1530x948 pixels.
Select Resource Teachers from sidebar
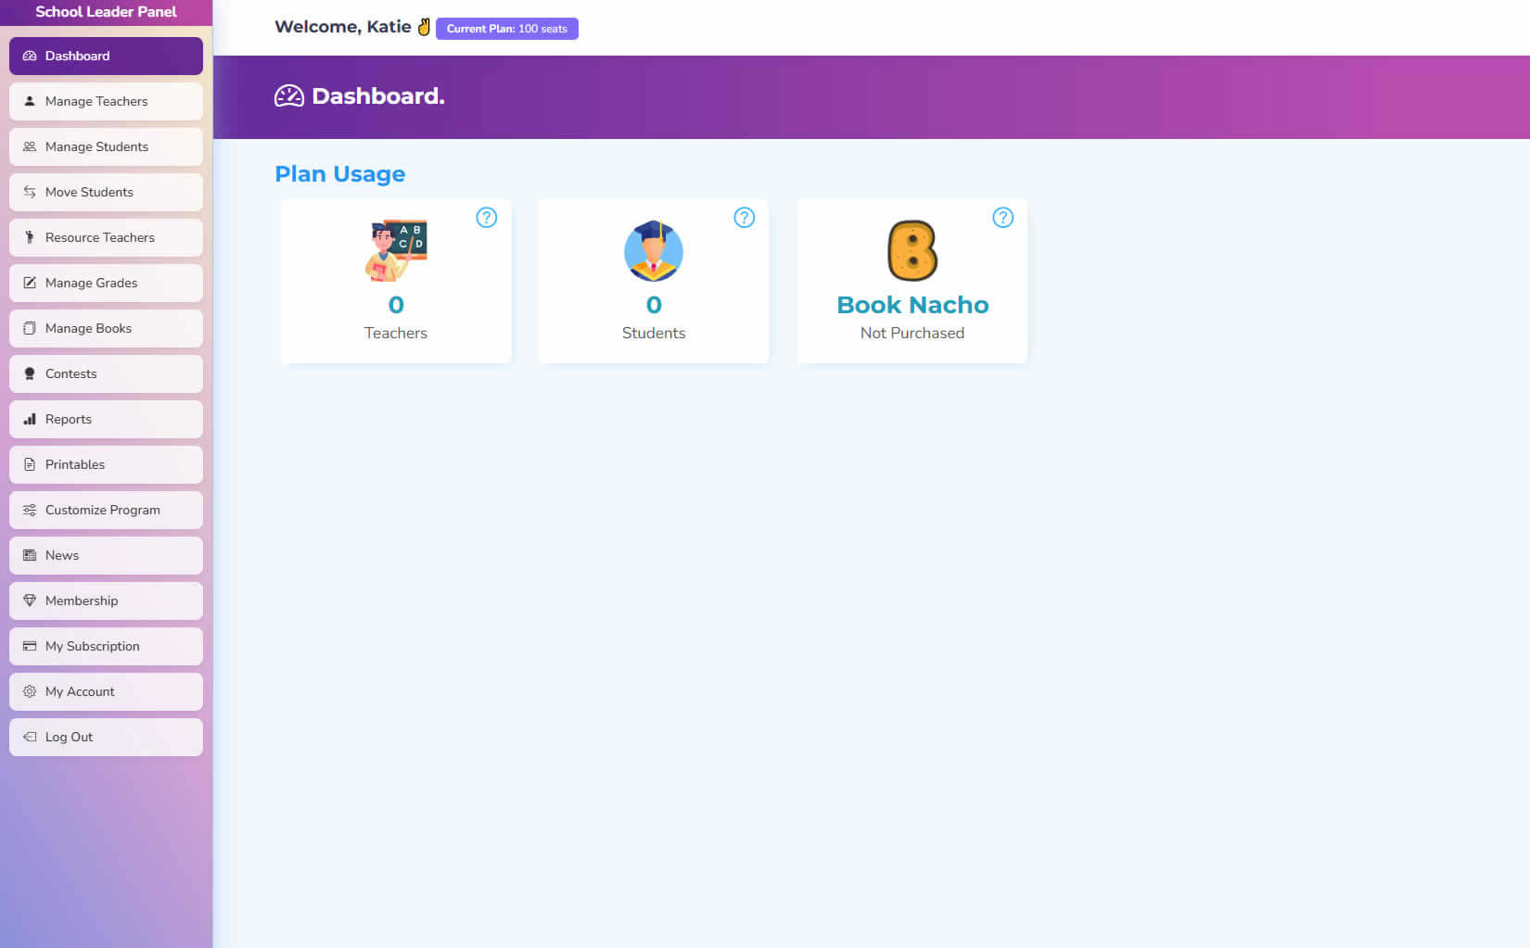click(106, 238)
